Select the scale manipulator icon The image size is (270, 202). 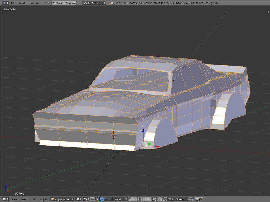point(110,199)
